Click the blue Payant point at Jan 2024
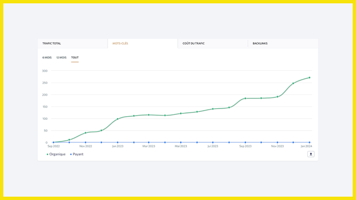The height and width of the screenshot is (200, 356). pos(310,142)
